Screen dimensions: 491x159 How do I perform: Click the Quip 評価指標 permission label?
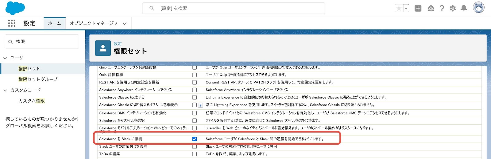click(111, 75)
